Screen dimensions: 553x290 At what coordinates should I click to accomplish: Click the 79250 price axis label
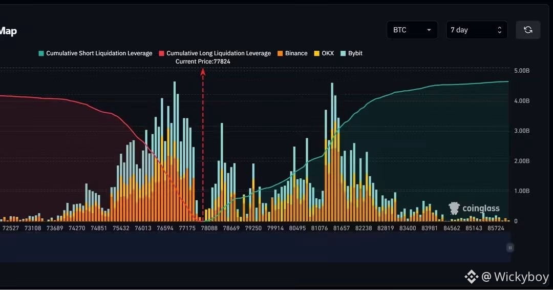pos(253,229)
